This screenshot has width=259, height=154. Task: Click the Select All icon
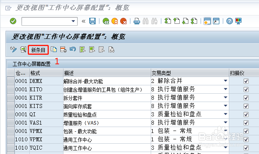(x=82, y=49)
